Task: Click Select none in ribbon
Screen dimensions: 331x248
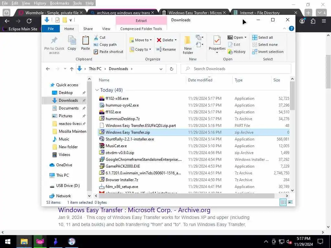Action: click(x=265, y=45)
